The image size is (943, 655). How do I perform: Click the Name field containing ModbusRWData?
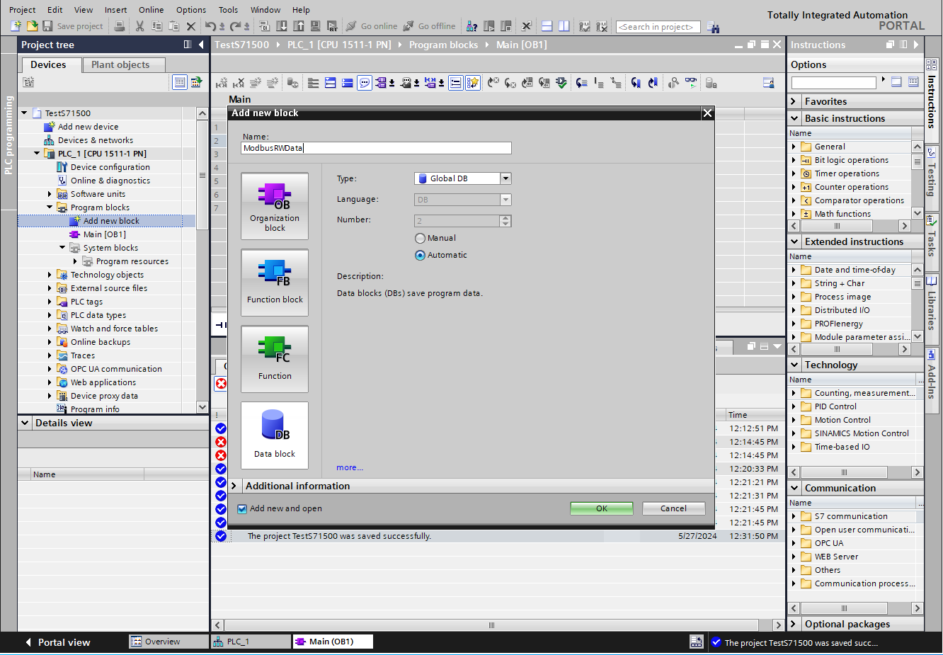[x=376, y=149]
